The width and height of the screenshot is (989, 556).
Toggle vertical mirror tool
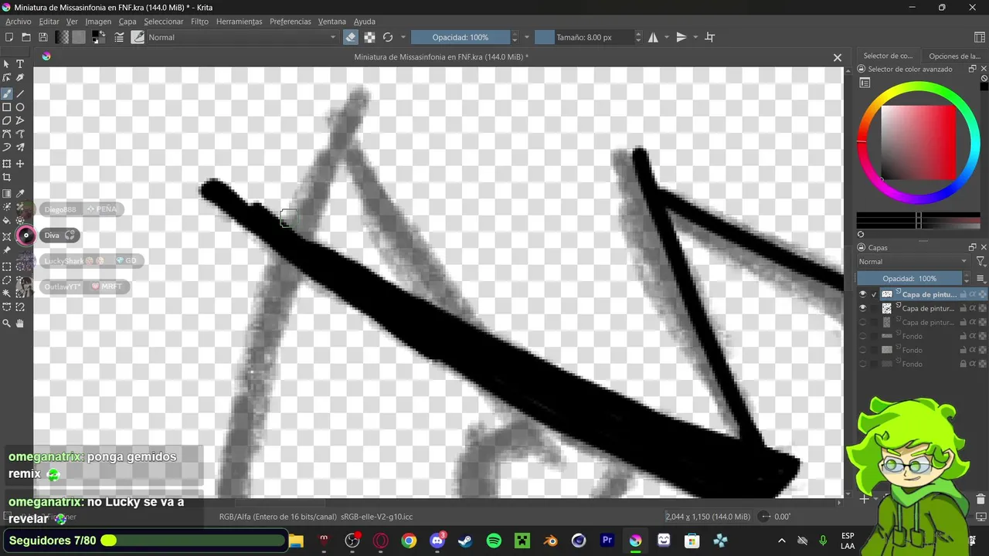pyautogui.click(x=681, y=37)
